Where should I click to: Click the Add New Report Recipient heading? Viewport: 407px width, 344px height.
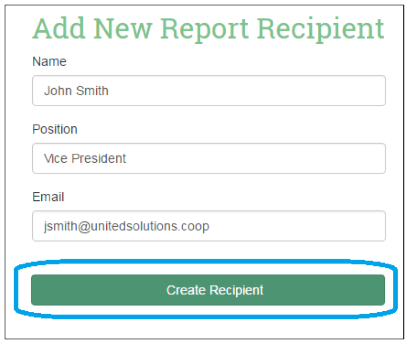208,29
